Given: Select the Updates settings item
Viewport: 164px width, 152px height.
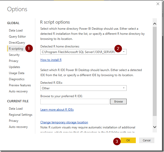Looking at the screenshot, I should coord(14,67).
